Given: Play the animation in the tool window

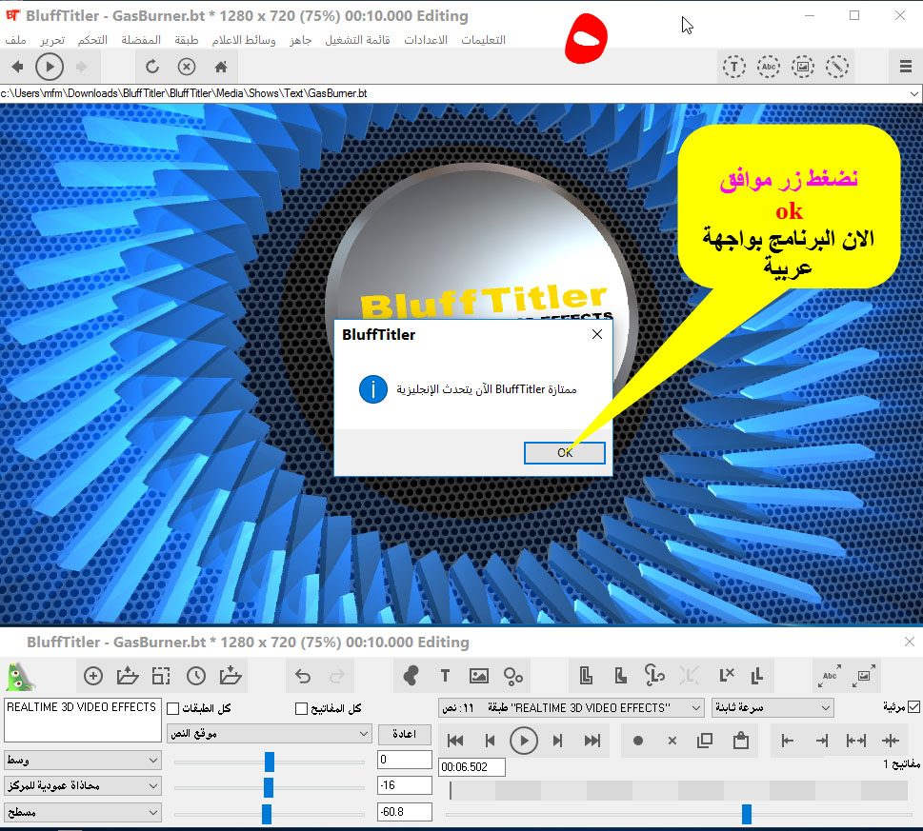Looking at the screenshot, I should coord(523,741).
